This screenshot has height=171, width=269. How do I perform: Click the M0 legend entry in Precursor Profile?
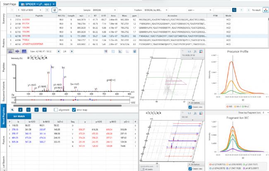[229, 107]
